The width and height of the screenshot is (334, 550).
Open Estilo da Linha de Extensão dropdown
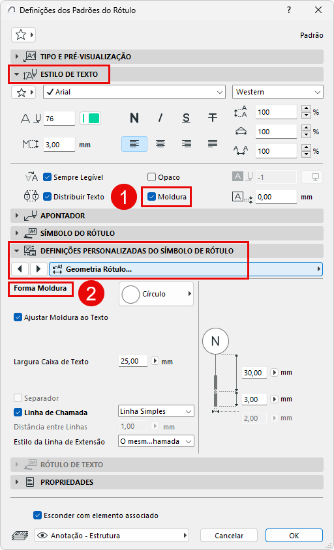pyautogui.click(x=157, y=441)
